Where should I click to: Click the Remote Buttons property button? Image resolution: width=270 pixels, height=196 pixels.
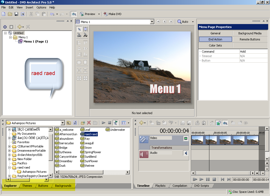tap(250, 39)
